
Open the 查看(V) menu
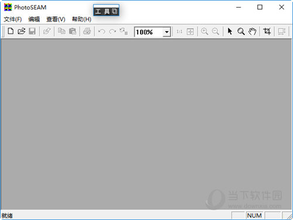[56, 19]
